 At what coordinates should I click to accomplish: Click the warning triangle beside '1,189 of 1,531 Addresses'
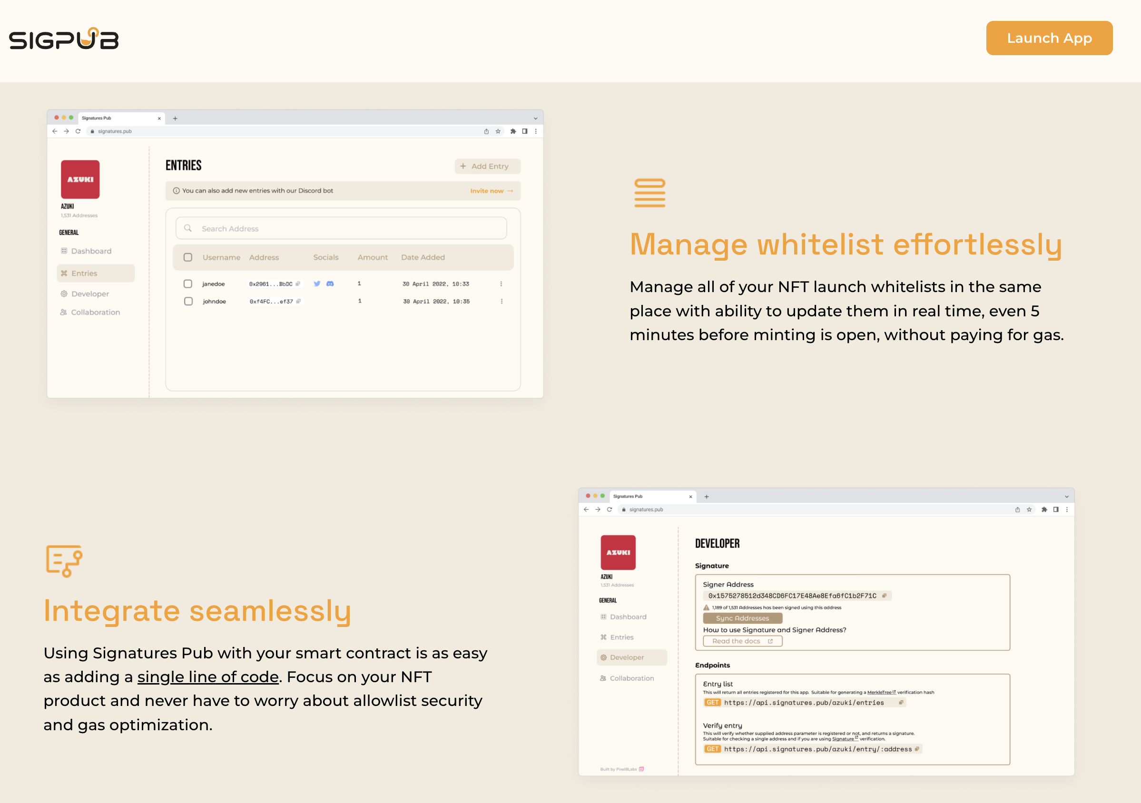[x=706, y=607]
